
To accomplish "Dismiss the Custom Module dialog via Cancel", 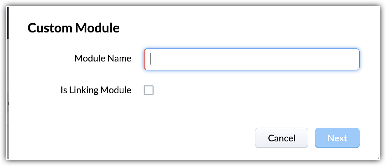I will pyautogui.click(x=281, y=138).
